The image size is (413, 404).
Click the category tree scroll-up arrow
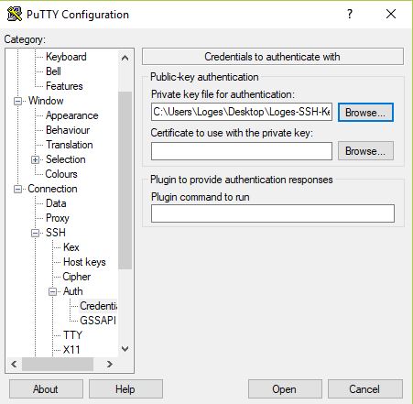pos(125,58)
